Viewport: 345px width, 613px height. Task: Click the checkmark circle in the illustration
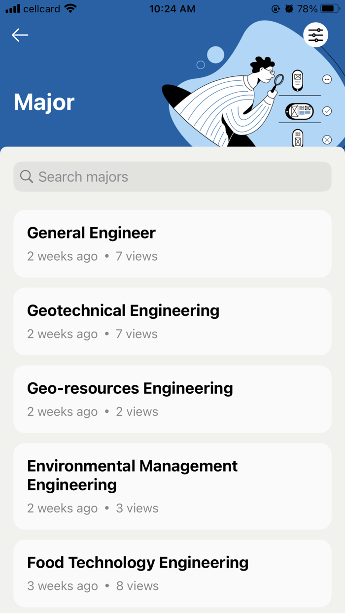click(x=327, y=111)
